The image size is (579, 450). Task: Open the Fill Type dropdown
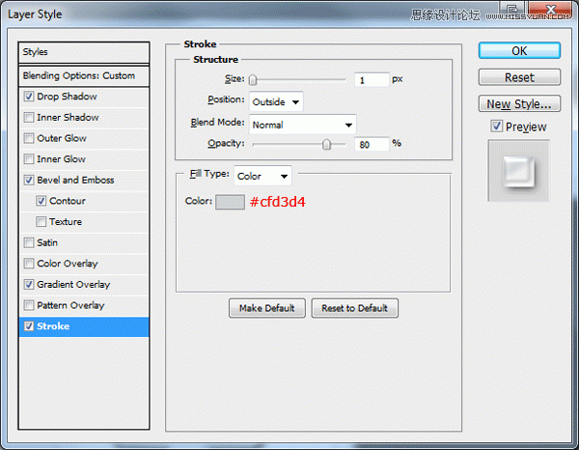(x=262, y=176)
